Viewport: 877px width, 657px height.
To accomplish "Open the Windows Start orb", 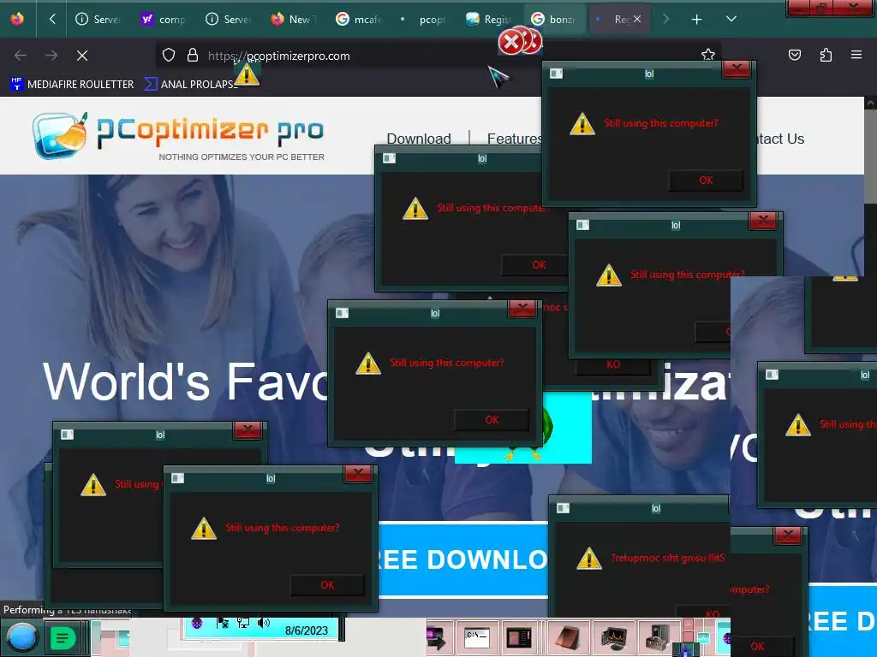I will 21,637.
